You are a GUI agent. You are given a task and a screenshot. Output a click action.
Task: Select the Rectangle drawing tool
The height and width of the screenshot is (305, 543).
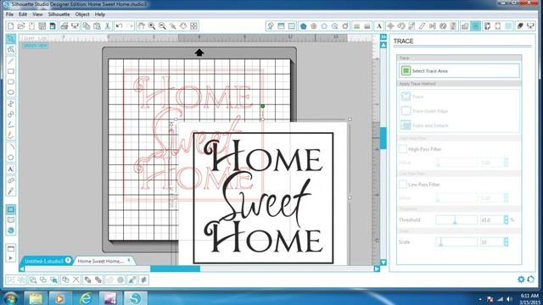(11, 71)
